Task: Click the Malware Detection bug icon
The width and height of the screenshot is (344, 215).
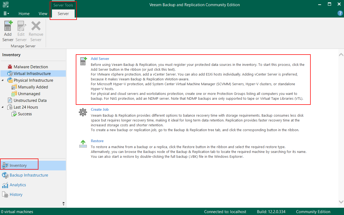Action: point(10,67)
